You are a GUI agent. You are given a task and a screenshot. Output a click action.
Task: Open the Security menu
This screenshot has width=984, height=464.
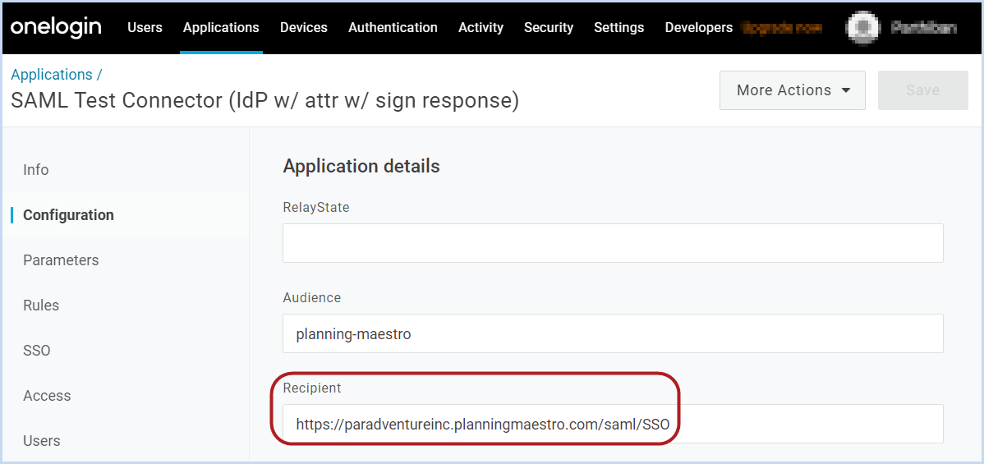pyautogui.click(x=549, y=28)
